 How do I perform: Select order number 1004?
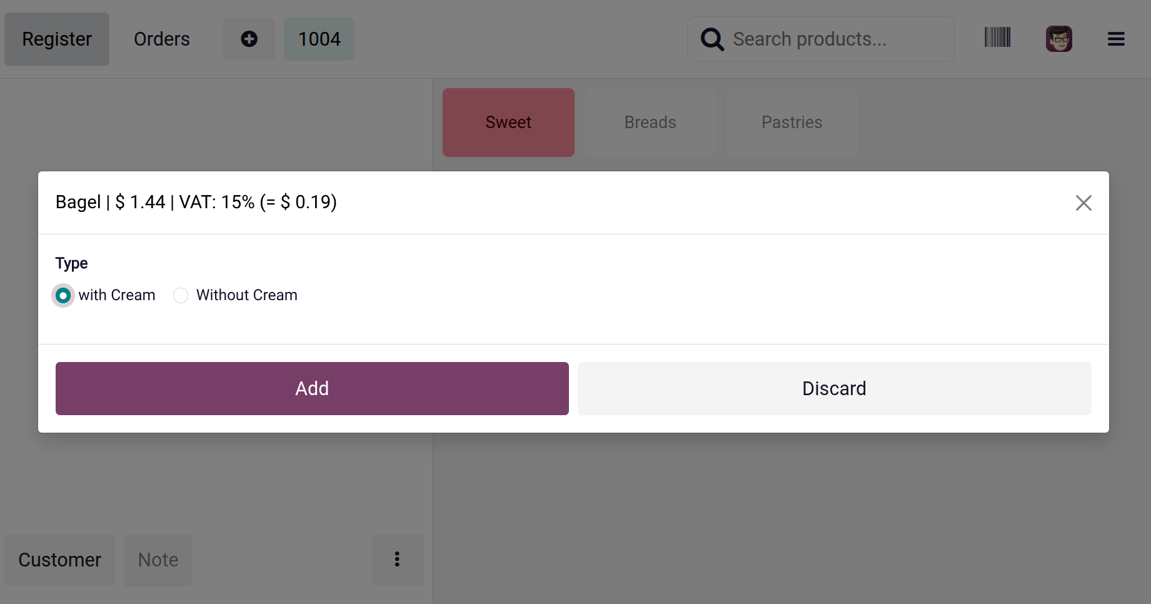[319, 39]
